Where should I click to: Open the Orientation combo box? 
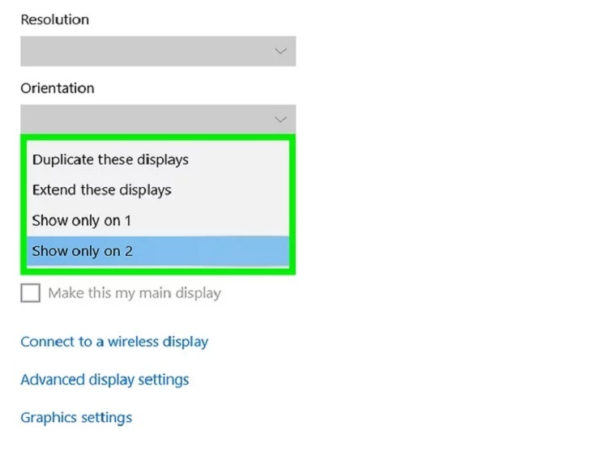click(158, 120)
